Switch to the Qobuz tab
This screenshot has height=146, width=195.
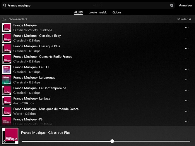tap(117, 13)
